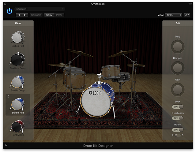Viewport: 196px width, 153px height.
Task: Click the Copy button
Action: (x=49, y=15)
